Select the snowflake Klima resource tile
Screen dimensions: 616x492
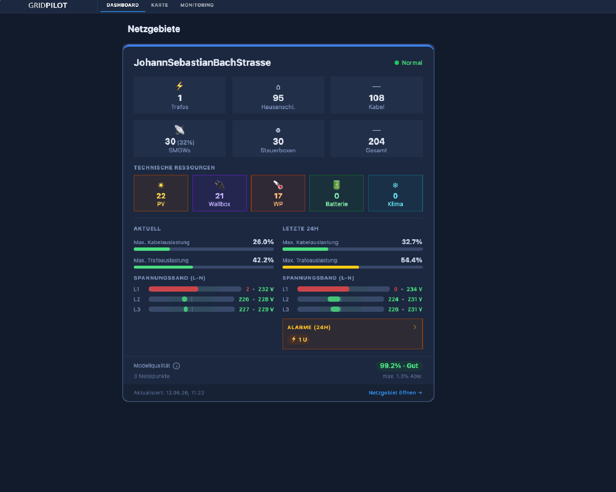(x=396, y=193)
